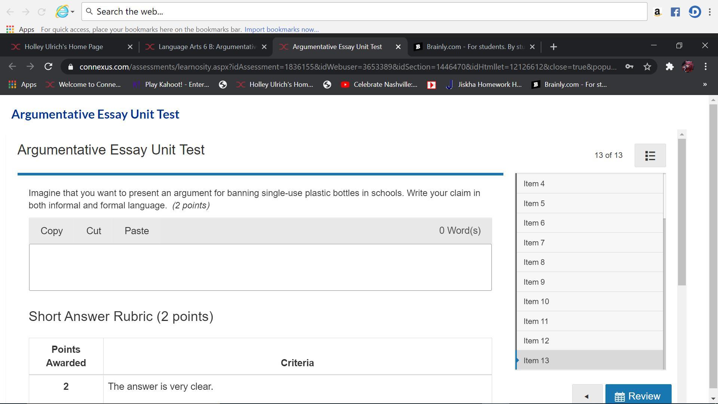
Task: Toggle the item list menu icon
Action: coord(650,156)
